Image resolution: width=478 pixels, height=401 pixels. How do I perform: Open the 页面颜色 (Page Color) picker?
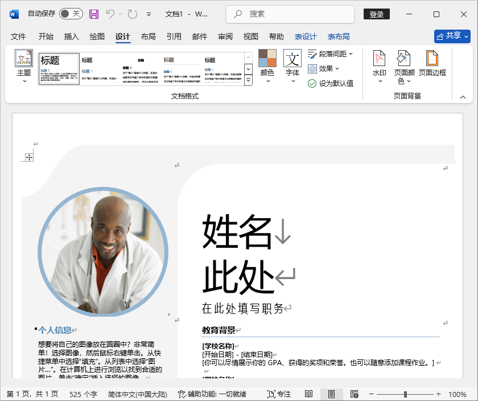click(x=403, y=66)
